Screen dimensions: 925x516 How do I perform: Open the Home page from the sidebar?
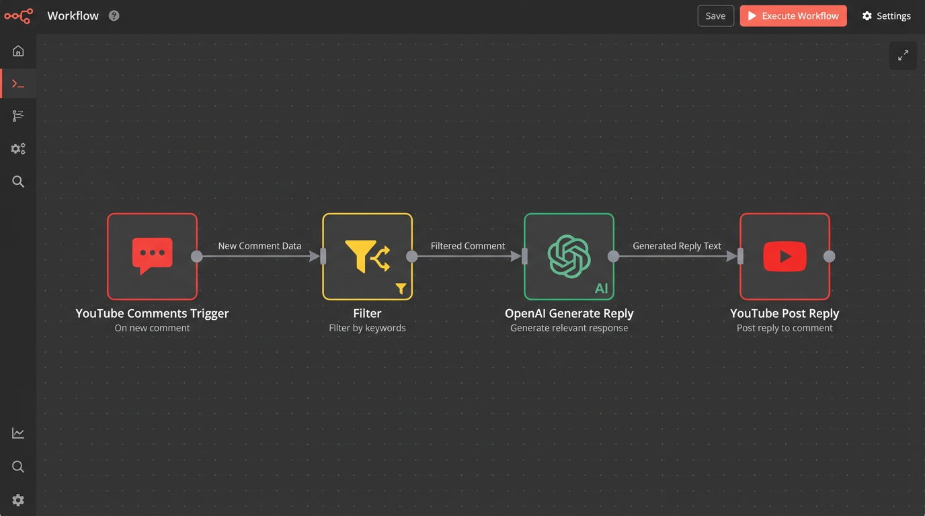17,50
